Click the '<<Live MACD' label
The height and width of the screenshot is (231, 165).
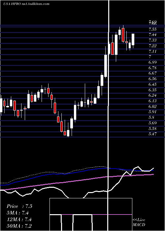(x=139, y=222)
